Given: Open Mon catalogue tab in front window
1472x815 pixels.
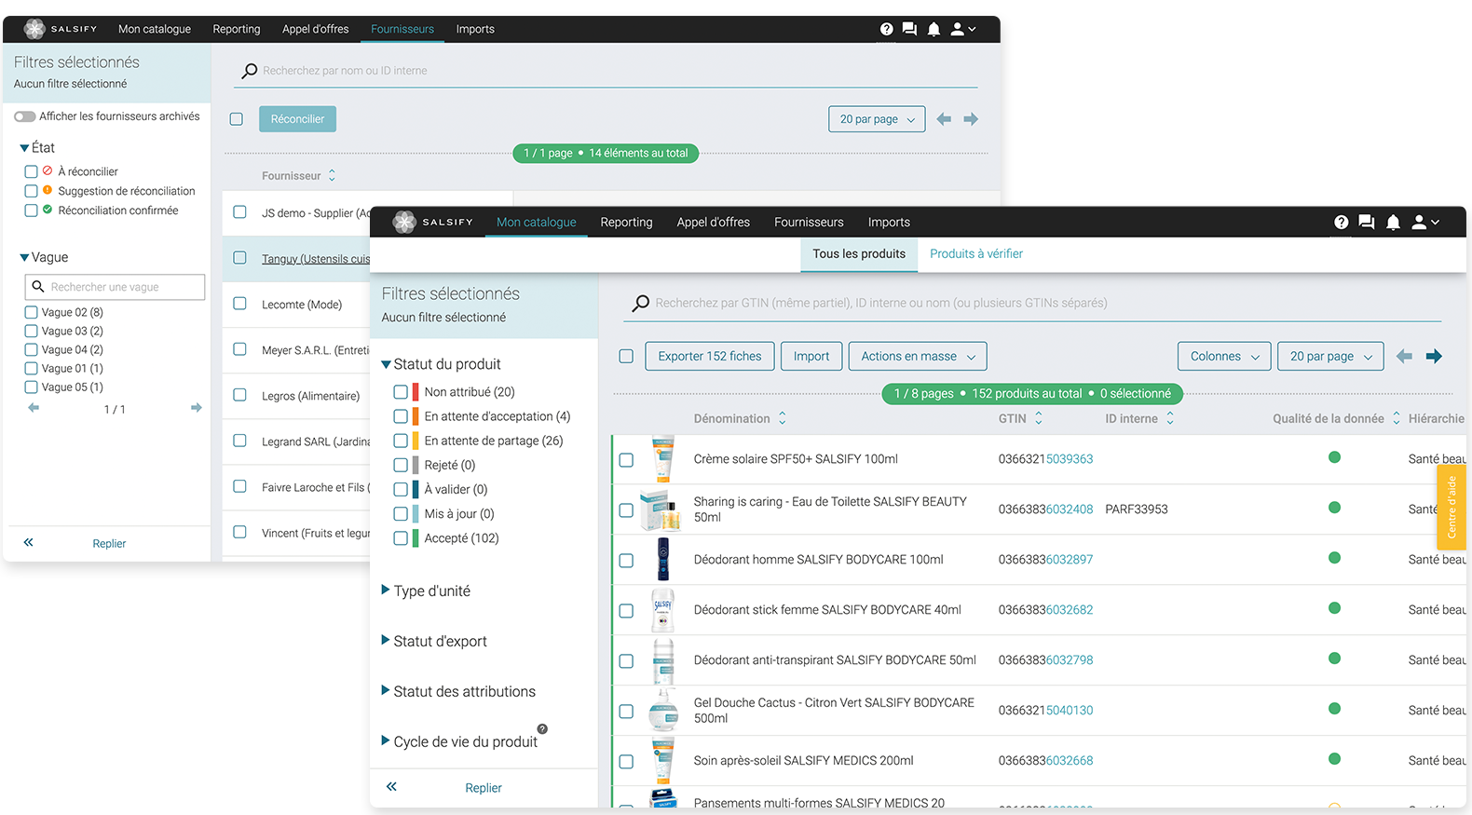Looking at the screenshot, I should 537,222.
